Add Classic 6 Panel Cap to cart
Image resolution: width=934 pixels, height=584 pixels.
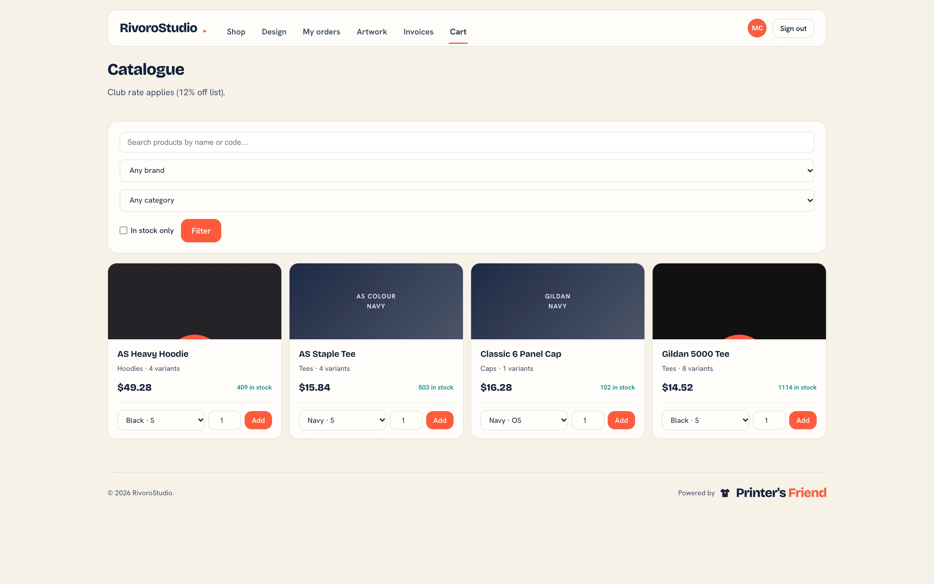click(x=621, y=420)
